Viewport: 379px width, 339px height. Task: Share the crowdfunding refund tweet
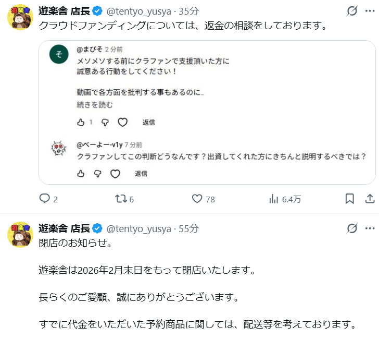point(370,199)
